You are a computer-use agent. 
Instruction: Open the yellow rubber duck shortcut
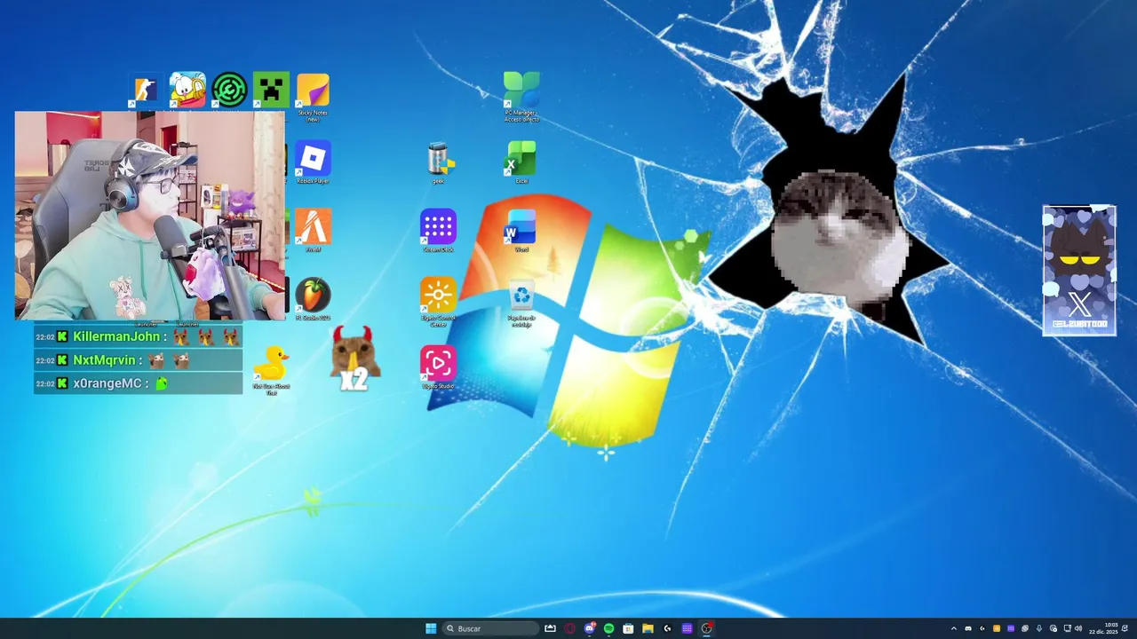tap(271, 369)
